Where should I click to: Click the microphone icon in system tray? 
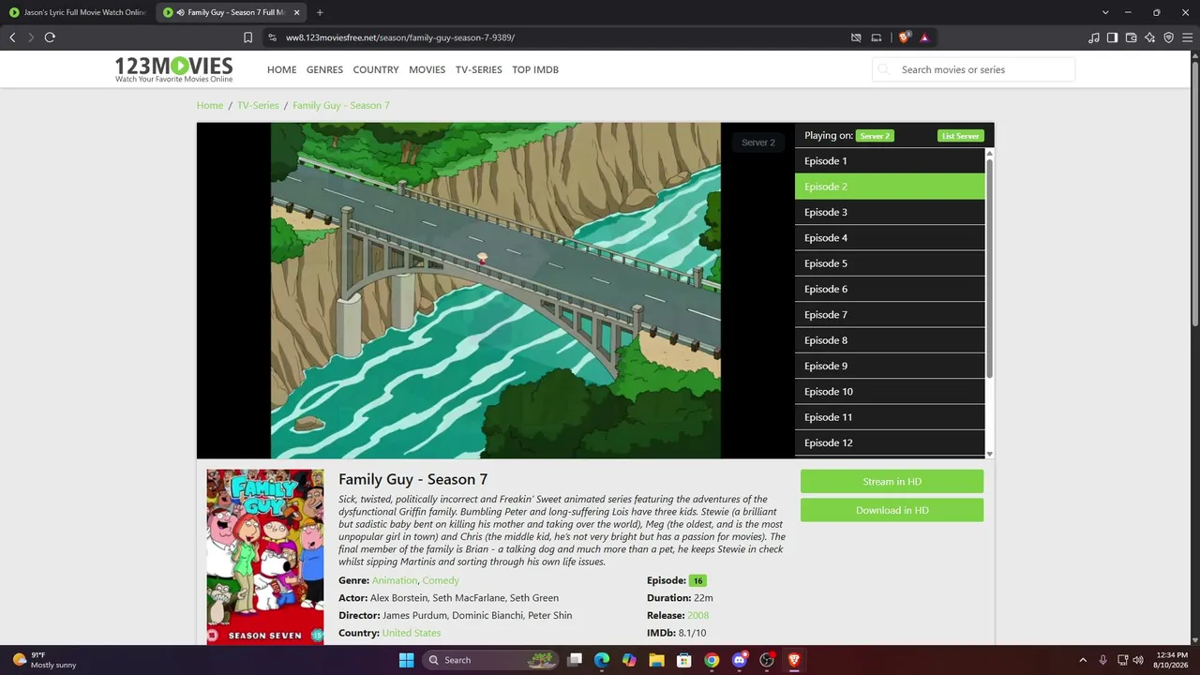pyautogui.click(x=1102, y=660)
